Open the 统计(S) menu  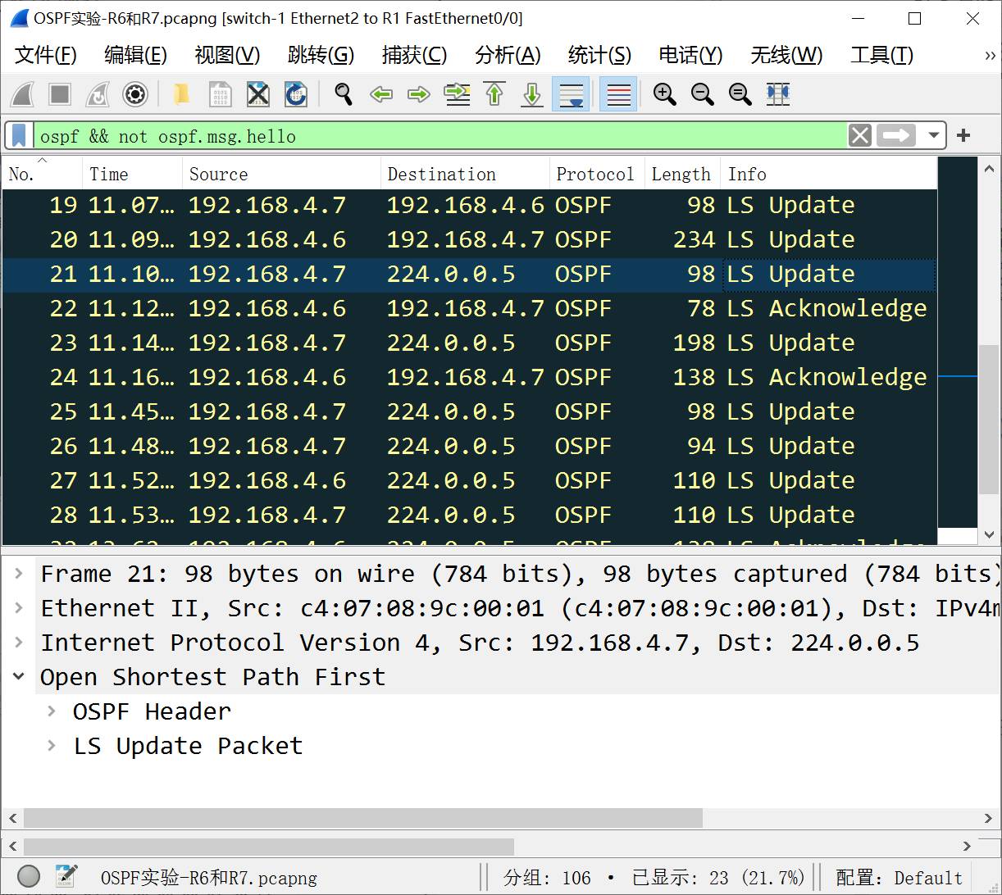tap(599, 55)
